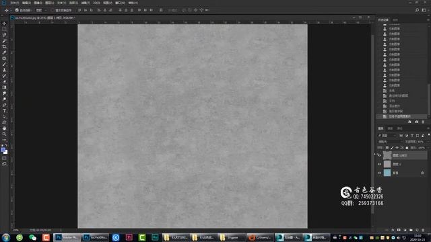431x242 pixels.
Task: Open the workspace switcher icon
Action: click(424, 10)
